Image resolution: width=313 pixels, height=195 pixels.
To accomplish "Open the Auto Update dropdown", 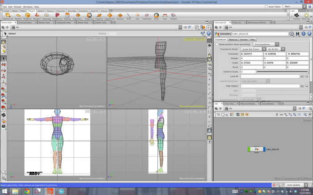I will click(x=295, y=185).
